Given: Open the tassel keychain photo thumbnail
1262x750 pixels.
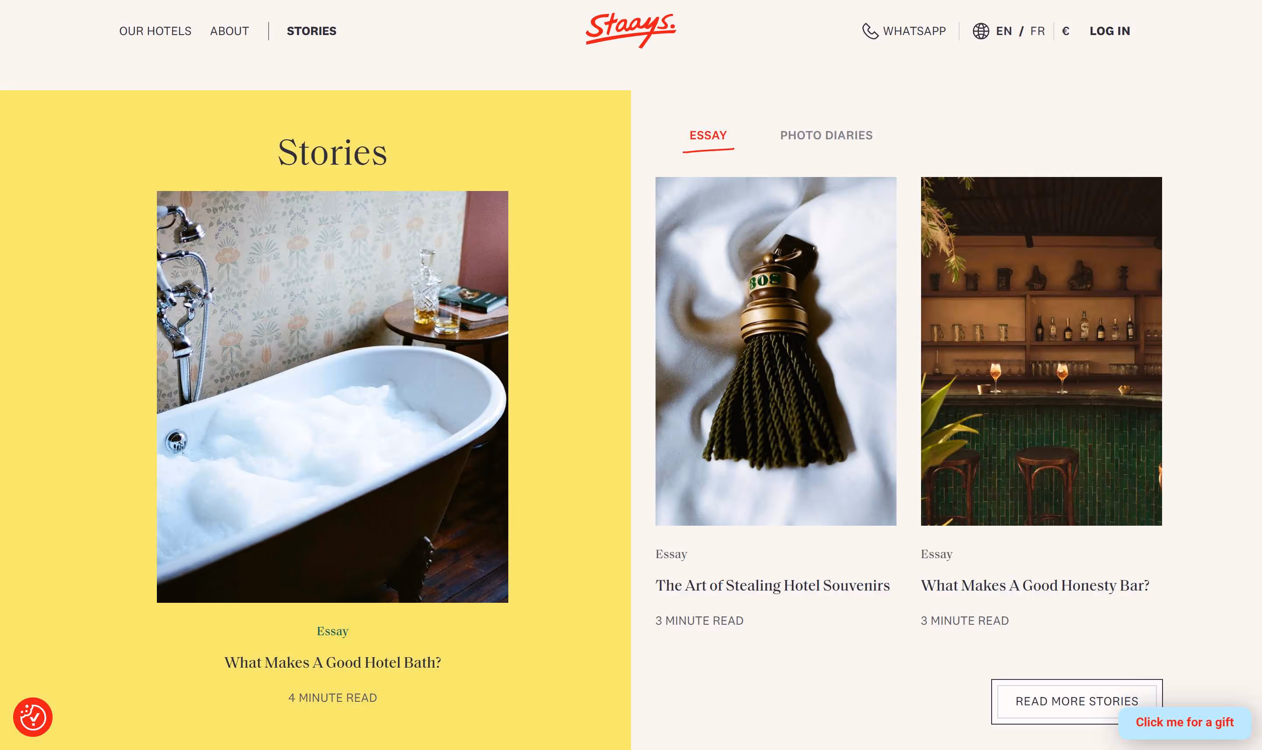Looking at the screenshot, I should coord(775,351).
